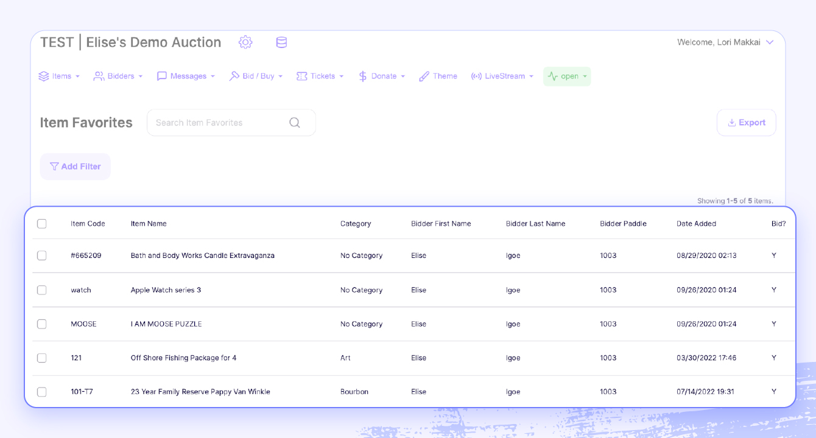816x438 pixels.
Task: Click the Items layers icon
Action: pyautogui.click(x=44, y=76)
